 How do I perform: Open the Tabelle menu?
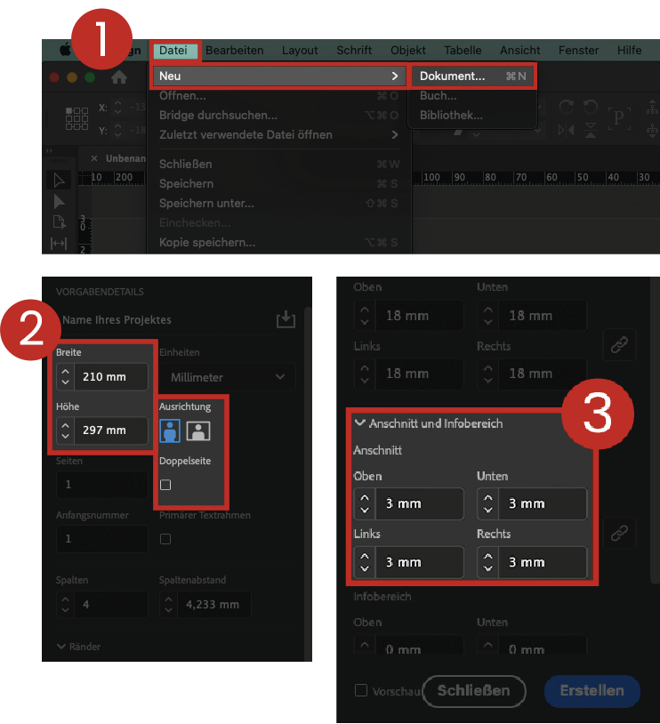pos(463,50)
